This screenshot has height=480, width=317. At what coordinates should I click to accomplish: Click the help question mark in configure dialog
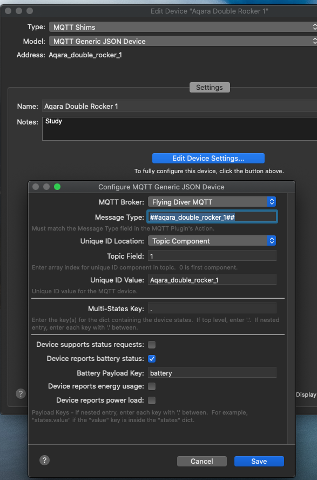[45, 460]
